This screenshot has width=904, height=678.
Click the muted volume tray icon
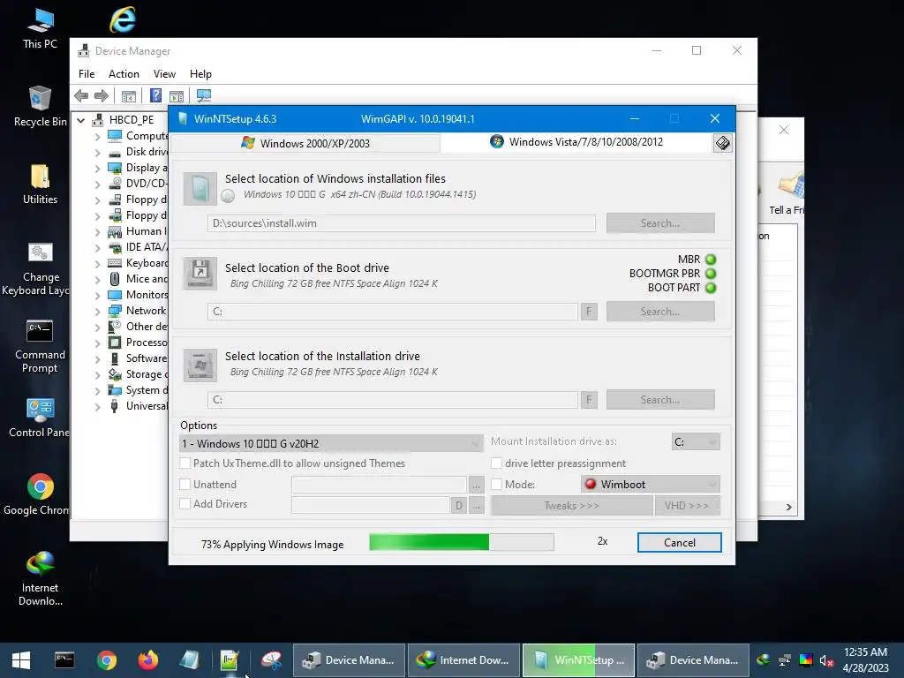[x=826, y=660]
